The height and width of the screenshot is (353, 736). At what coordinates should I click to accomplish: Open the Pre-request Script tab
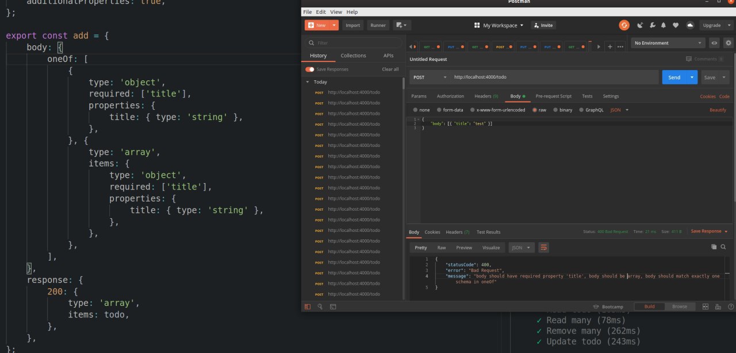point(553,96)
